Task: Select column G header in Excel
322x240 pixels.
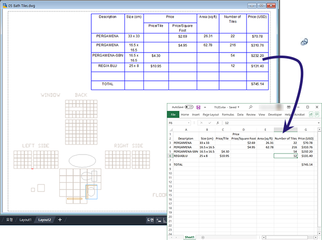Action: [x=306, y=129]
